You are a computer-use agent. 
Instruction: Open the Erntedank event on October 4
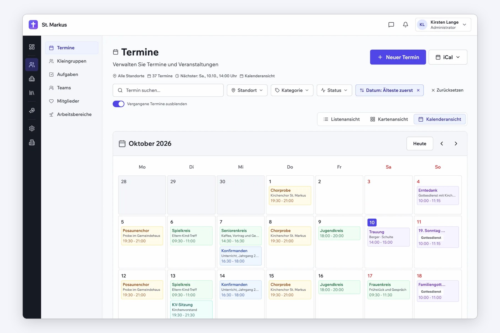(438, 196)
